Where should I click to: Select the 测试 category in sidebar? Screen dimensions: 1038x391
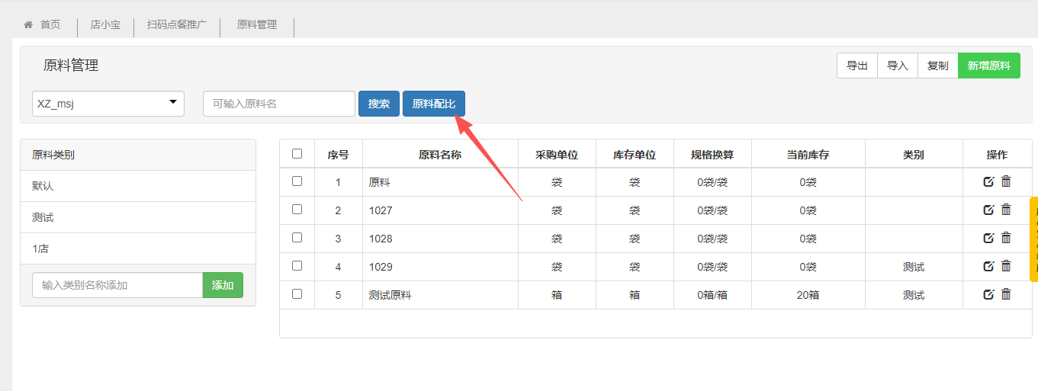[x=43, y=217]
